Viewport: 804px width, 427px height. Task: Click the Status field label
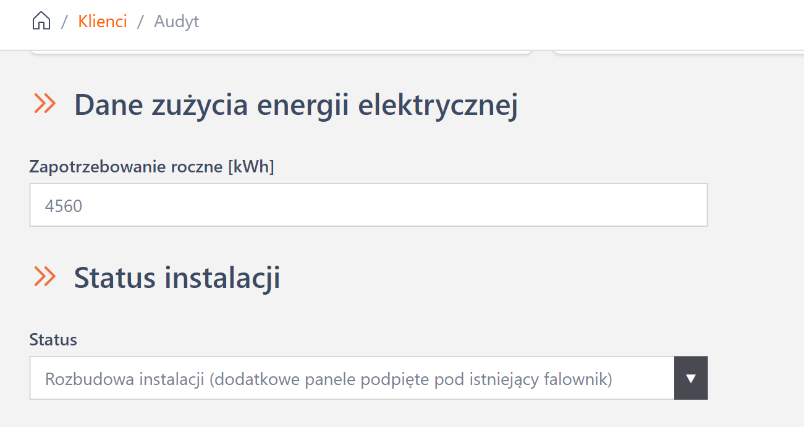coord(53,339)
